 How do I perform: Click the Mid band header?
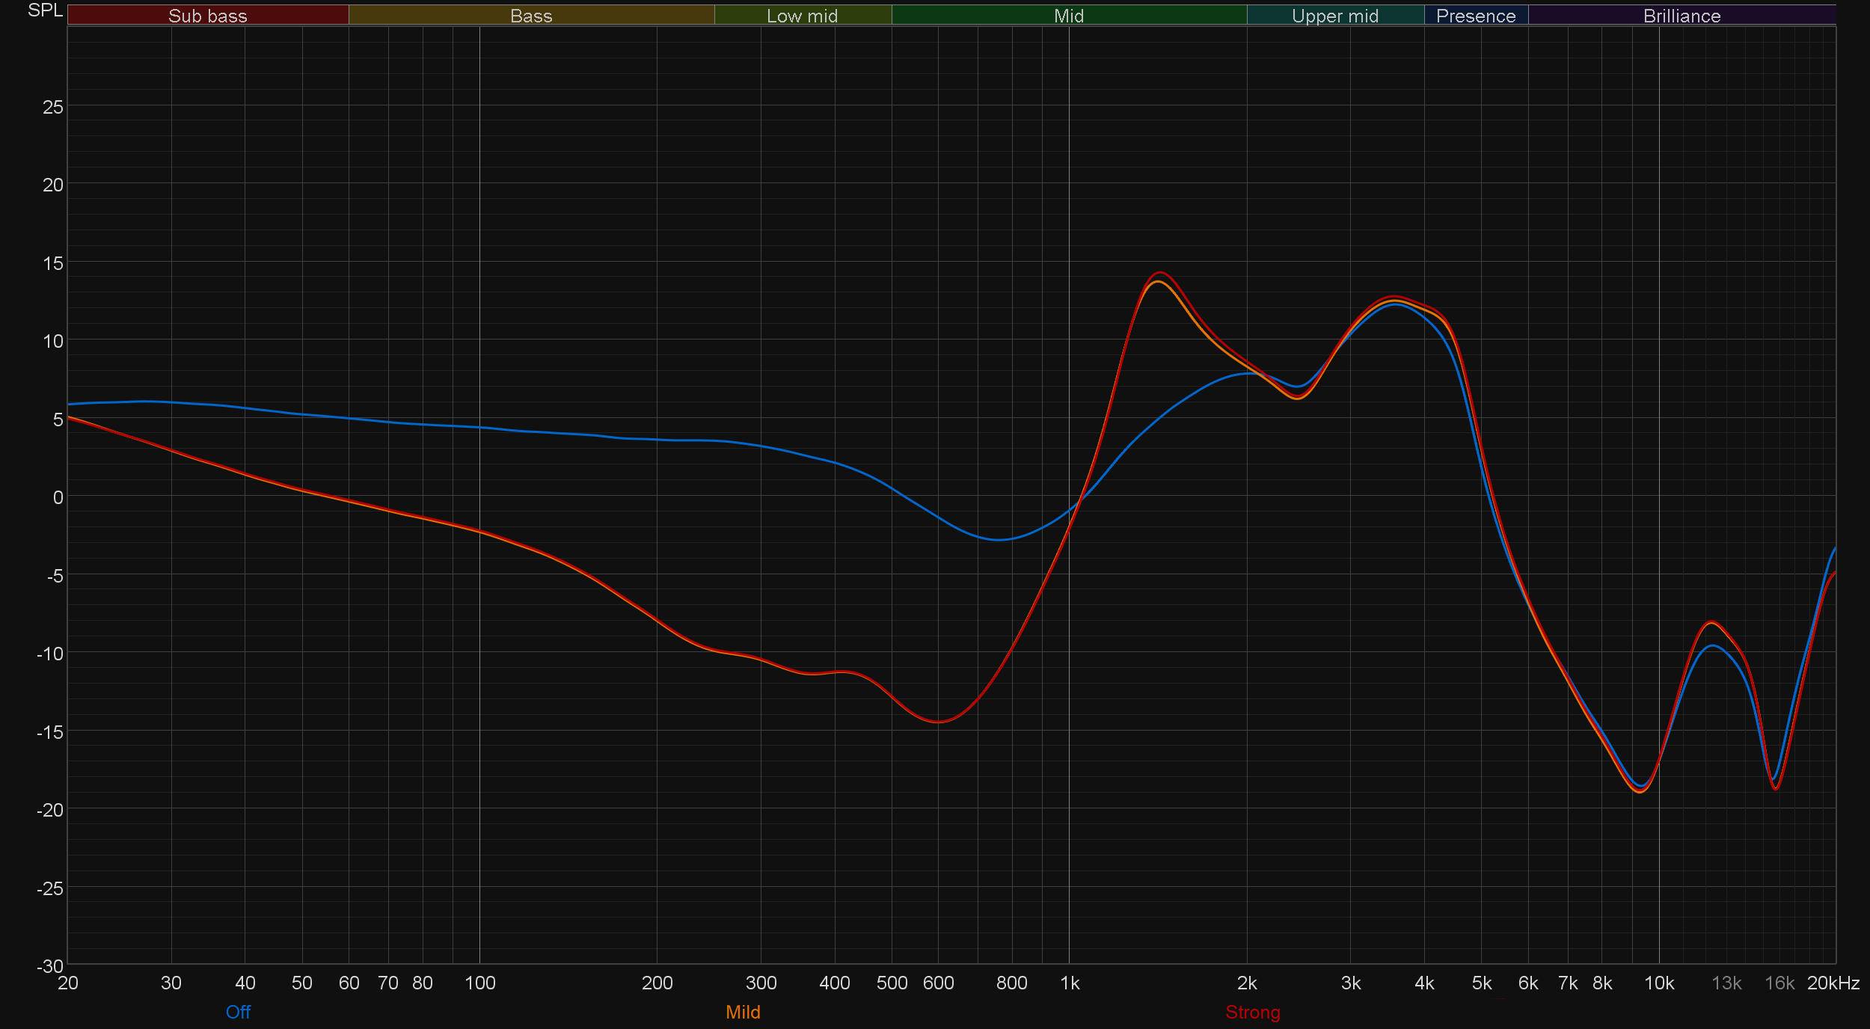(x=1069, y=16)
